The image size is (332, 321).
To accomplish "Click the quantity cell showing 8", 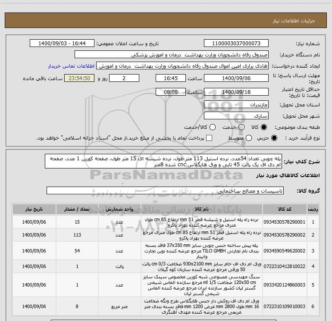I will tap(77, 306).
